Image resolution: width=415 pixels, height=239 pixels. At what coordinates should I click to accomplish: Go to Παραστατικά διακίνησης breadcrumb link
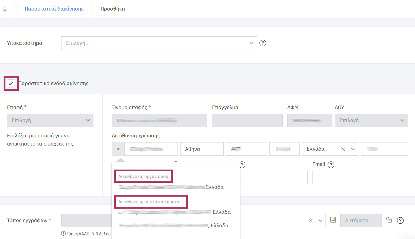(x=54, y=9)
